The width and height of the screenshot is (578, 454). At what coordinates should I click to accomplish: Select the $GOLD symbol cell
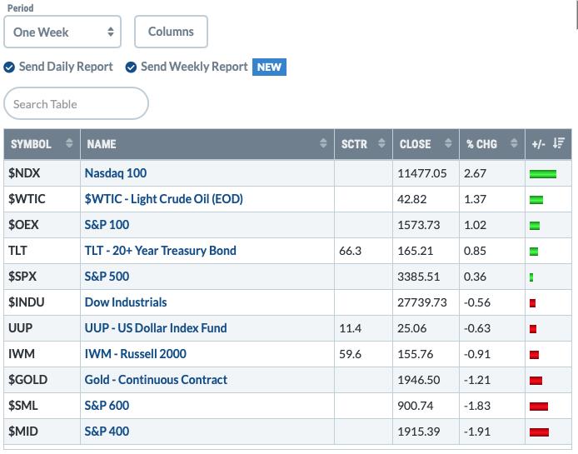[x=42, y=380]
